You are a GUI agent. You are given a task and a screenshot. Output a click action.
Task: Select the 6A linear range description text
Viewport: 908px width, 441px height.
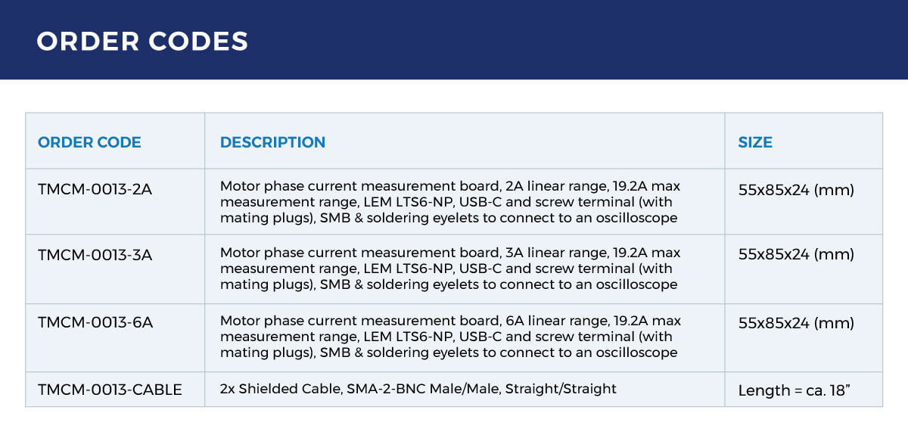[x=451, y=337]
